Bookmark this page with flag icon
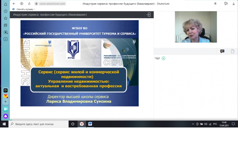Screen dimensions: 238x148 (215, 4)
